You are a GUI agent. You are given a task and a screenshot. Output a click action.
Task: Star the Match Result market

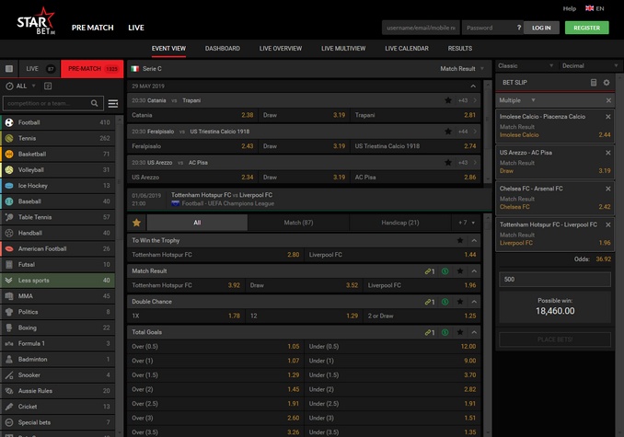coord(460,271)
